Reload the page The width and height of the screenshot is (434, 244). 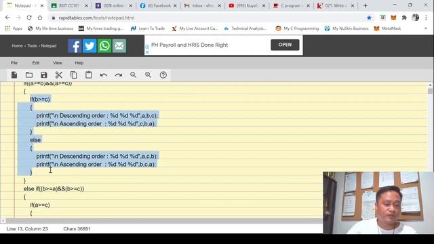click(x=29, y=18)
